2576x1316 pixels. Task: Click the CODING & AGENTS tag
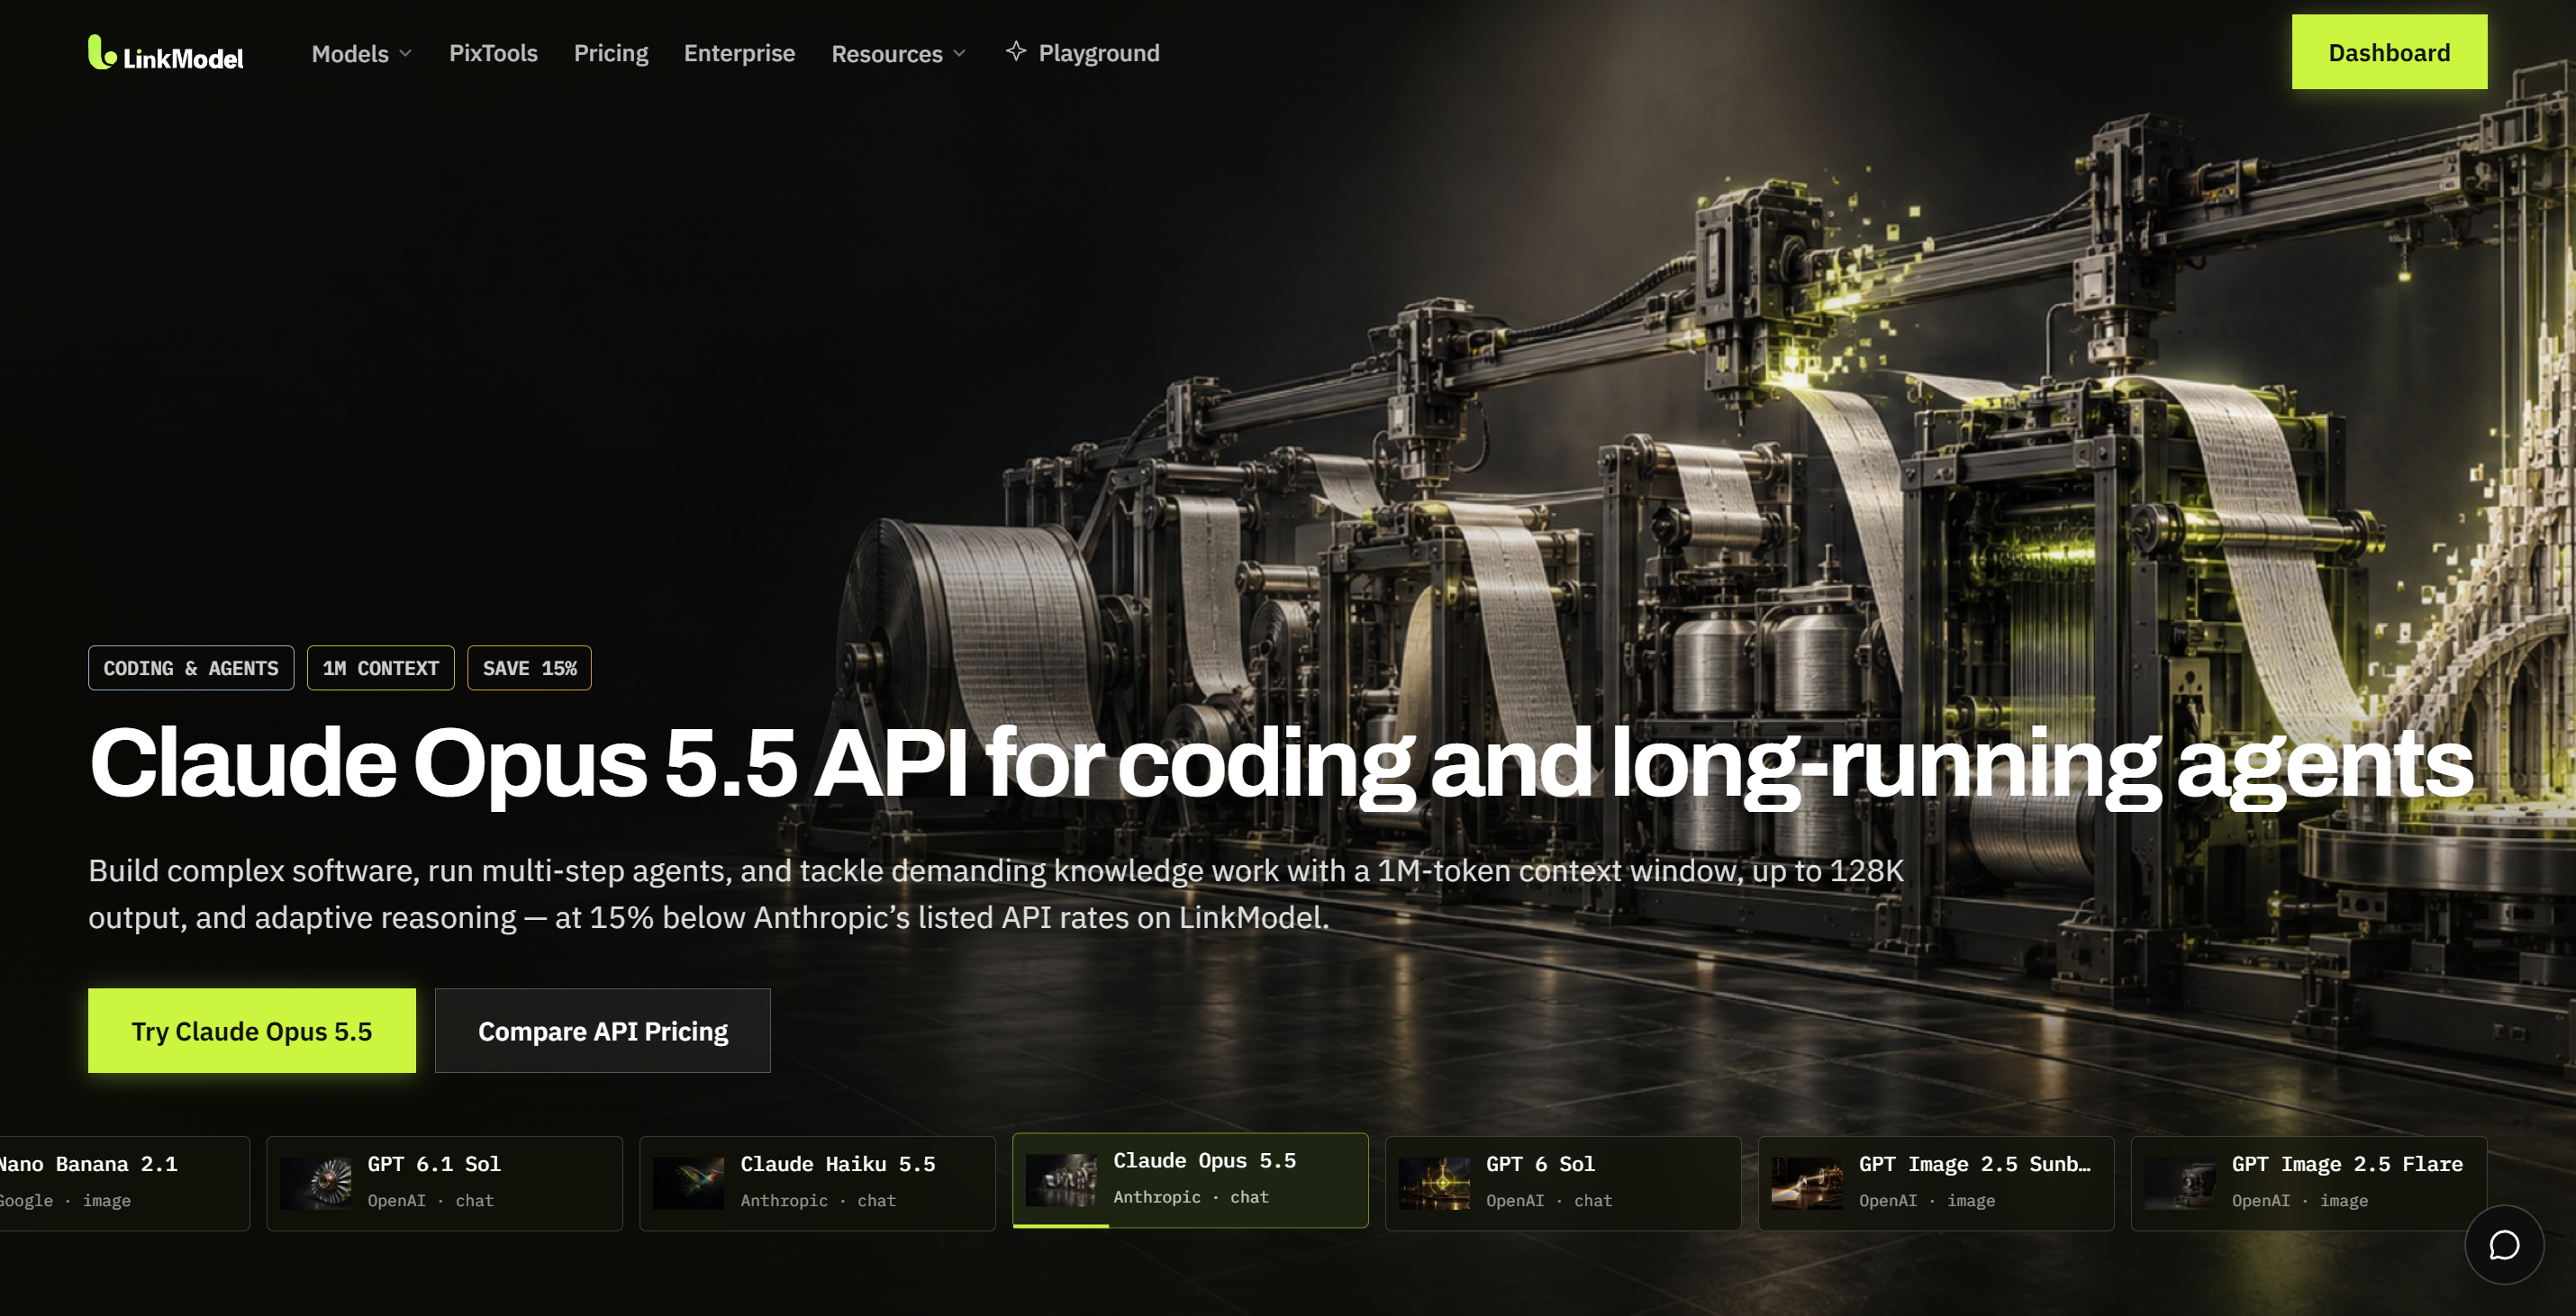(191, 668)
